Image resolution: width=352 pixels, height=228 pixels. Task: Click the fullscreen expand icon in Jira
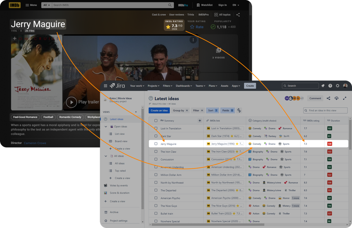[345, 98]
